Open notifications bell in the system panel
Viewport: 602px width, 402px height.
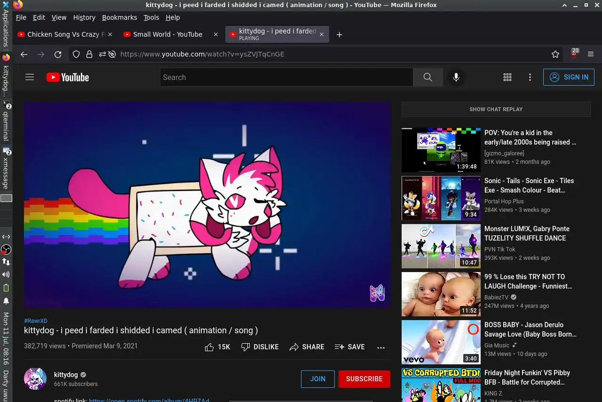6,301
